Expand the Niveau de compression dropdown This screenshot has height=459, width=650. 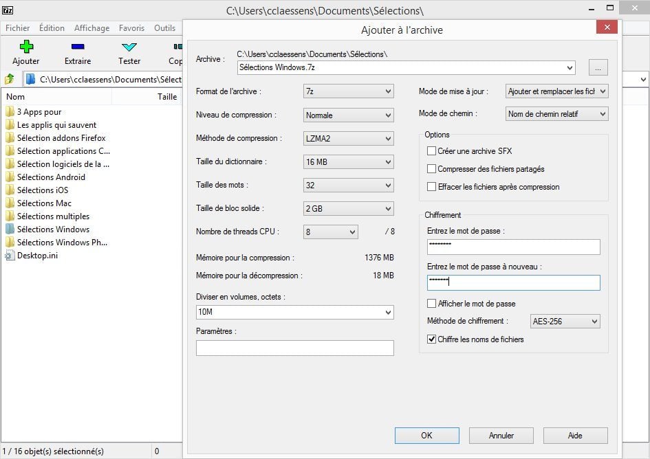click(x=348, y=115)
